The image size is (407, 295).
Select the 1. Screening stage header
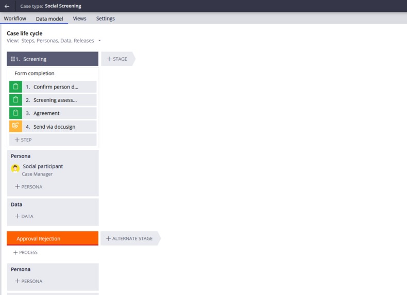[53, 59]
